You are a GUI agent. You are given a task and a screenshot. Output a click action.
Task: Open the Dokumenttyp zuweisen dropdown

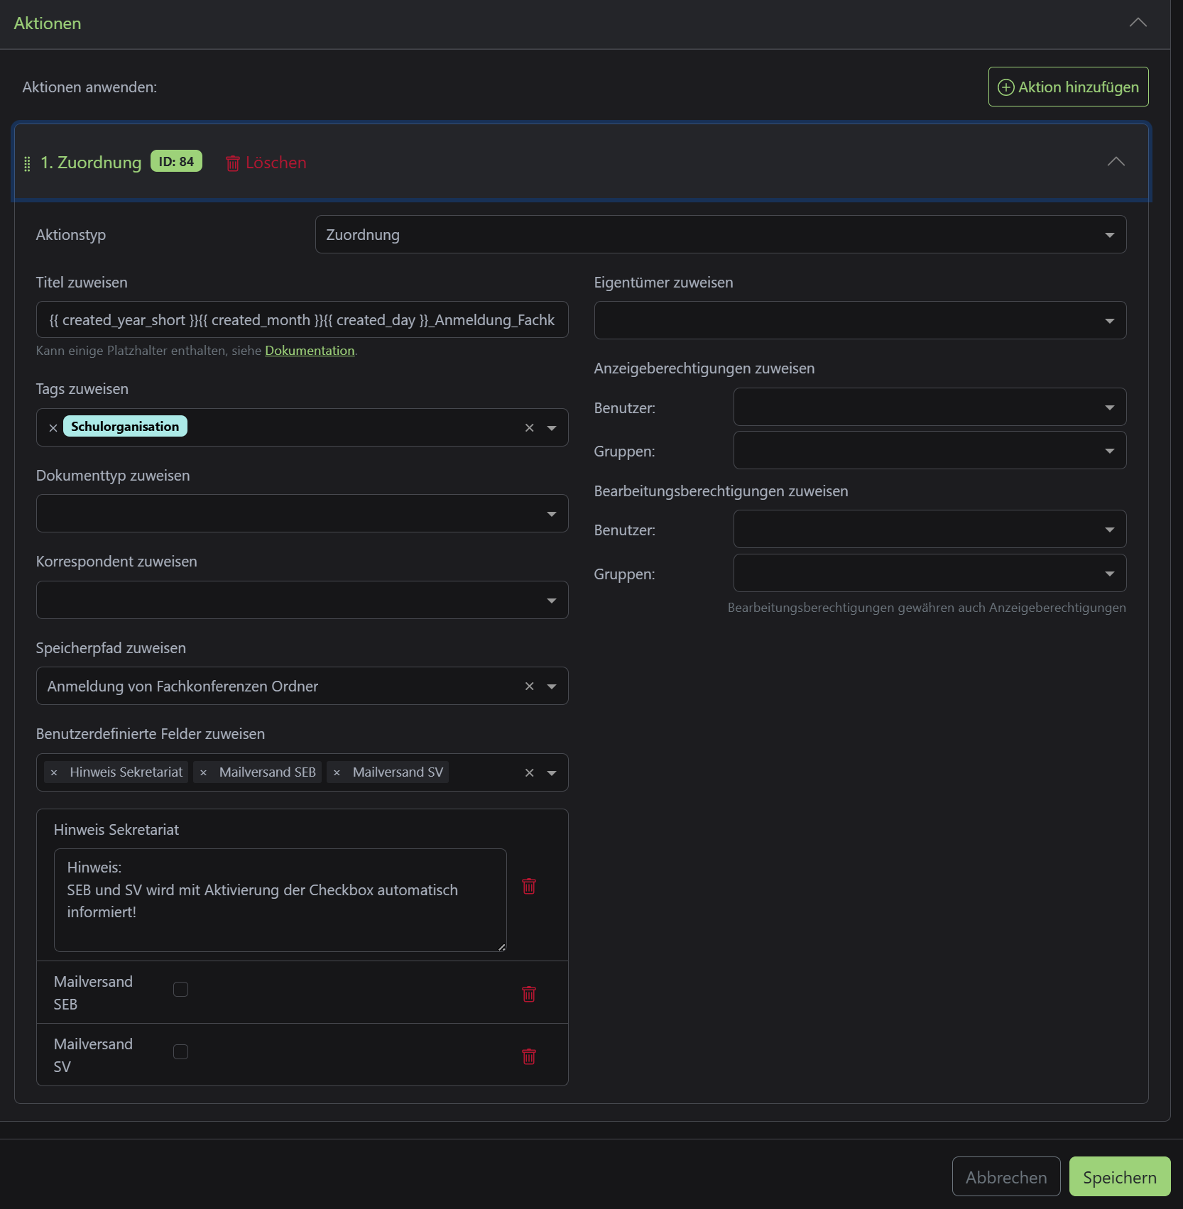302,513
